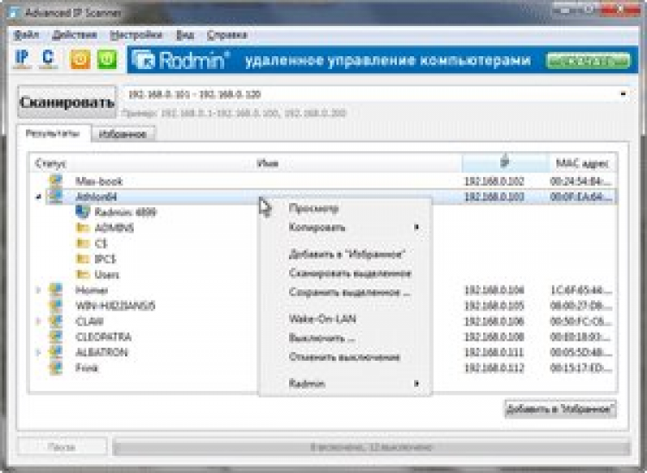647x473 pixels.
Task: Sort by the Имя column header
Action: point(267,163)
